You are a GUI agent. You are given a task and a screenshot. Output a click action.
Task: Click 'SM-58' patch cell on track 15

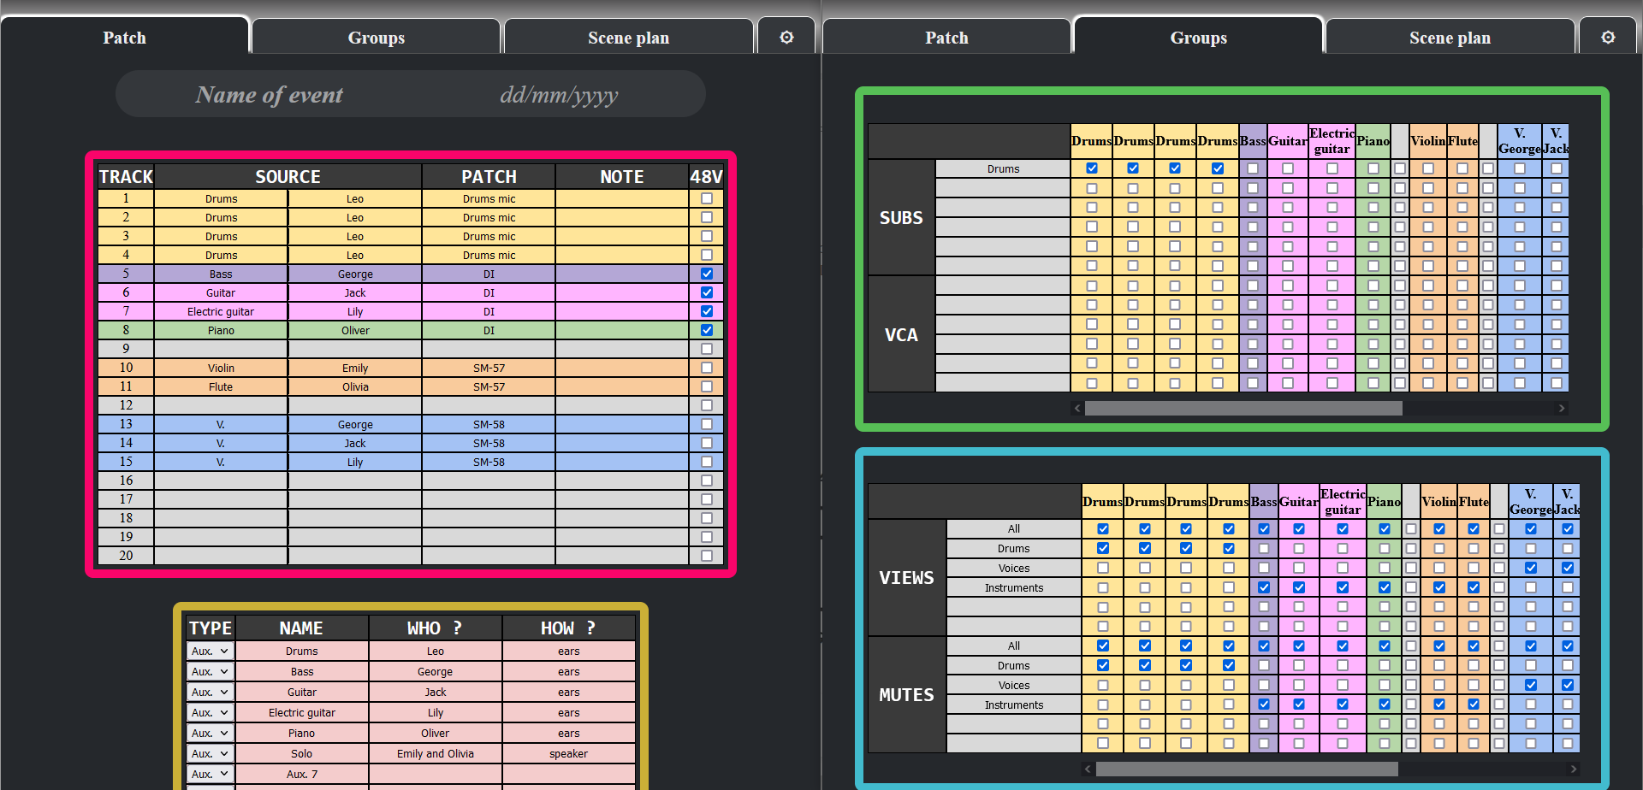[489, 462]
